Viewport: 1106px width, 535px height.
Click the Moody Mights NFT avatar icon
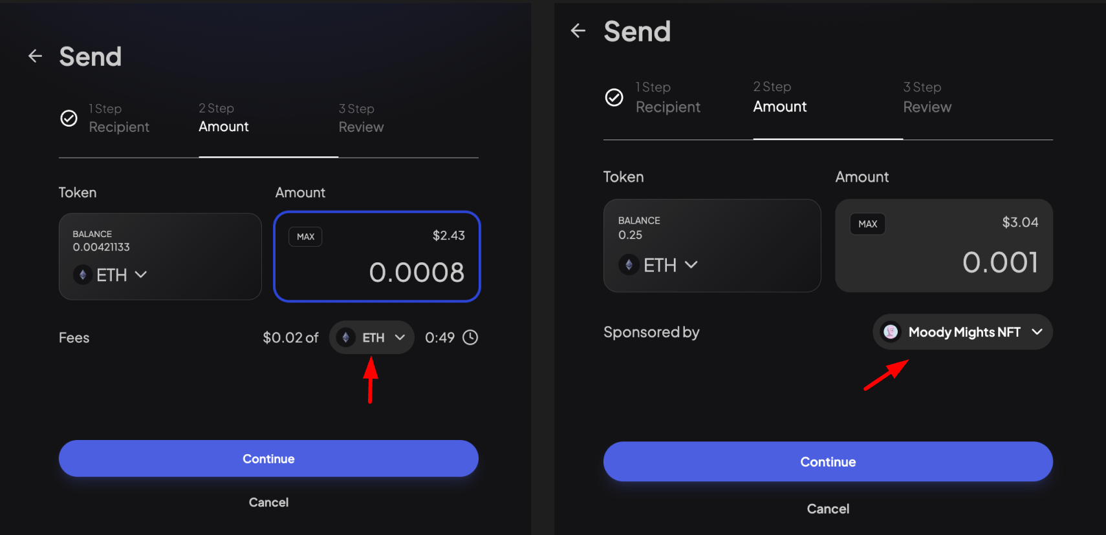891,331
